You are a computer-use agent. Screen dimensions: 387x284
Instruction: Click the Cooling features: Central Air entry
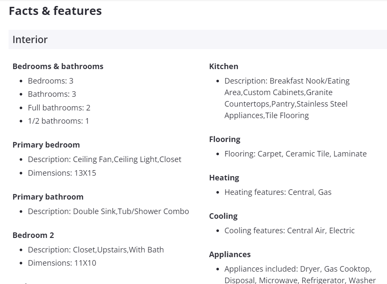tap(289, 230)
